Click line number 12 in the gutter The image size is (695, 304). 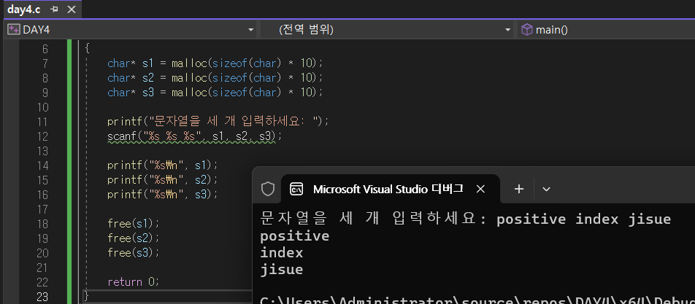point(42,136)
